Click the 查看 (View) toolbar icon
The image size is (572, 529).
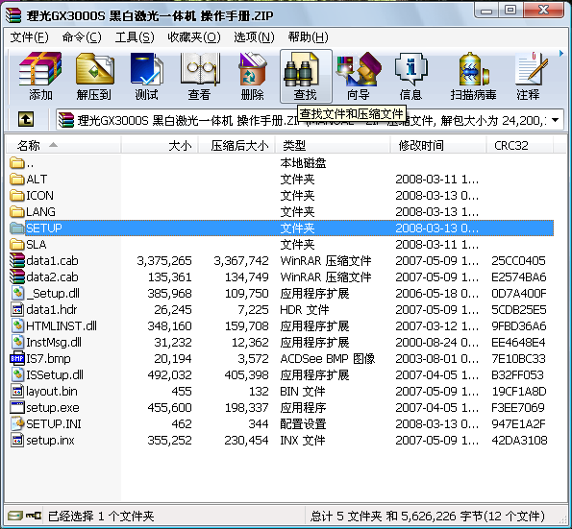click(200, 69)
